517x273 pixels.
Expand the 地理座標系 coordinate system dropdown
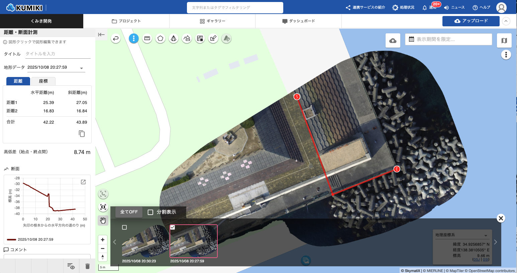tap(486, 235)
